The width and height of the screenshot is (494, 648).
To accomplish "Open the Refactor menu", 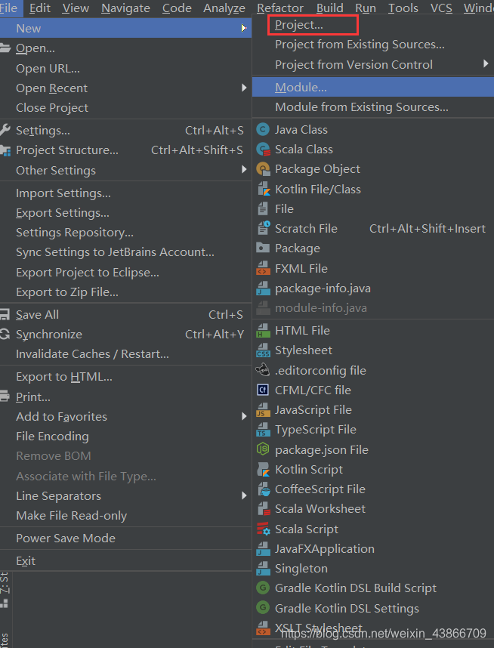I will [280, 8].
